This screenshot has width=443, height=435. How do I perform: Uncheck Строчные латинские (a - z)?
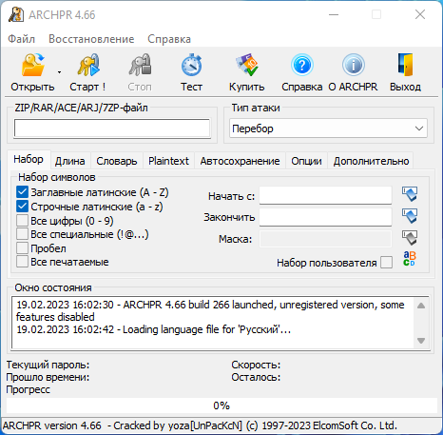coord(22,207)
